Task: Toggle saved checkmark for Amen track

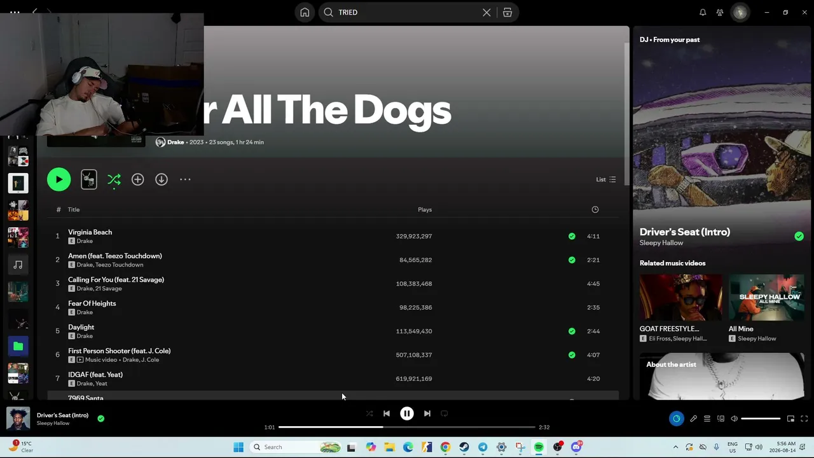Action: pos(572,260)
